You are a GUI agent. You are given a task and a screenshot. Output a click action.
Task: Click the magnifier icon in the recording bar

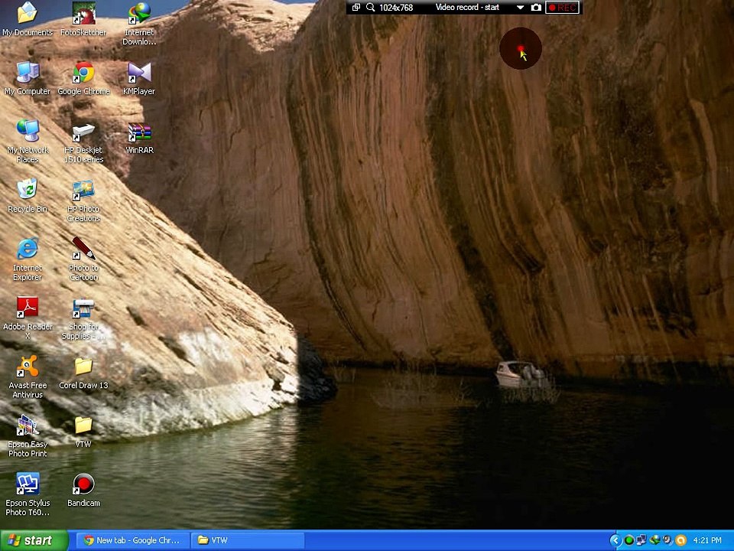[x=370, y=7]
